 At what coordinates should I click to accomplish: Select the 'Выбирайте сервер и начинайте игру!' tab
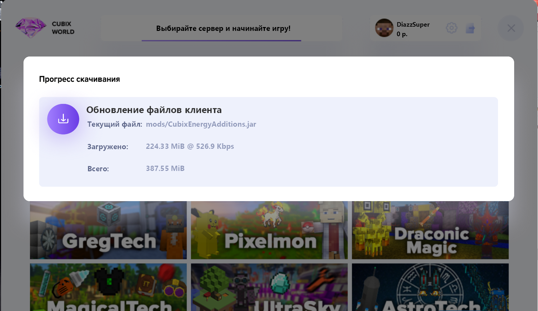click(223, 28)
